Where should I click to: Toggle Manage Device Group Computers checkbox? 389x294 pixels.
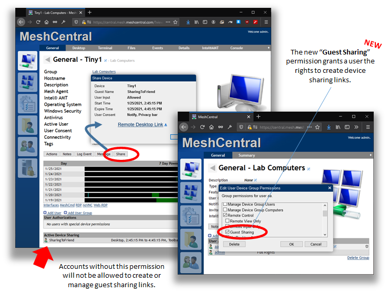(225, 210)
